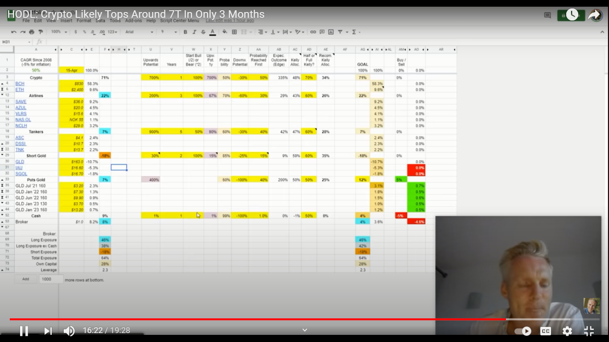Open the NCLH ticker link
609x342 pixels.
21,126
